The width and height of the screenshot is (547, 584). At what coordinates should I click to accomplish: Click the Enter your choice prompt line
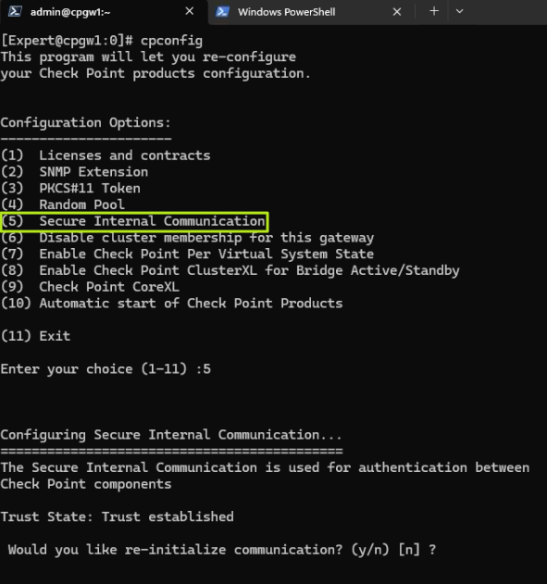[106, 369]
